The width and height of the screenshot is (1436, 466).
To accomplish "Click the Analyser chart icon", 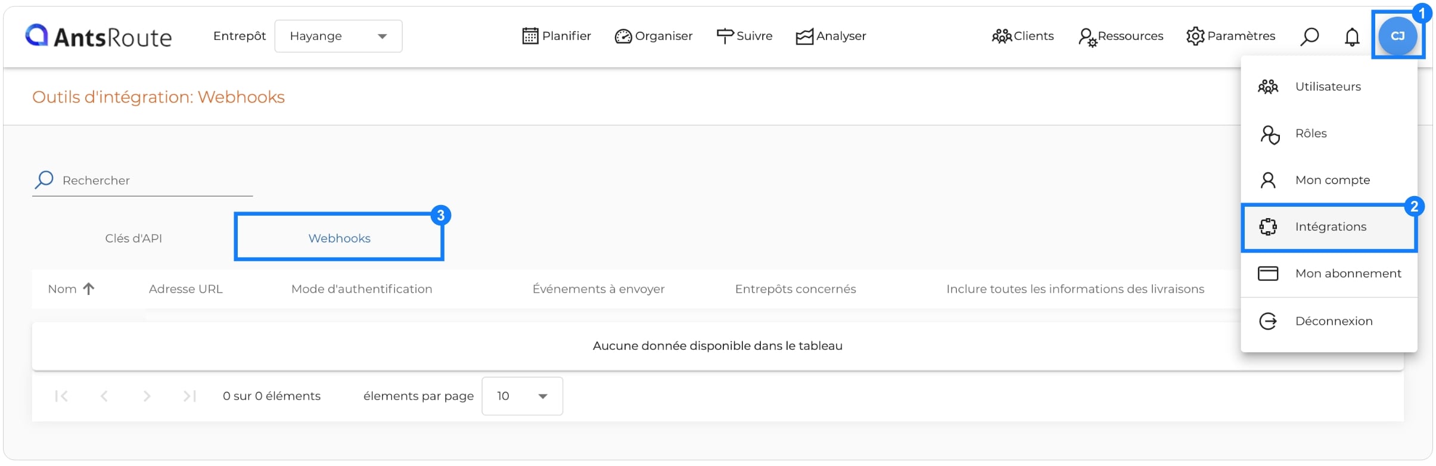I will pos(804,37).
